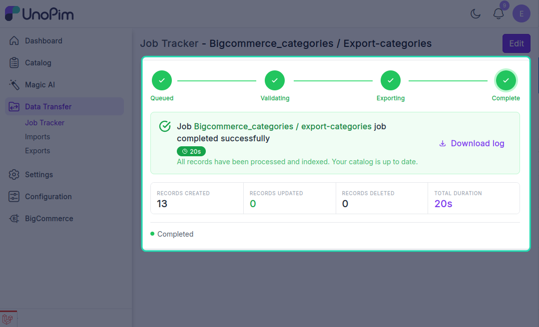
Task: Click Bigcommerce_categories / export-categories job name
Action: pyautogui.click(x=283, y=126)
